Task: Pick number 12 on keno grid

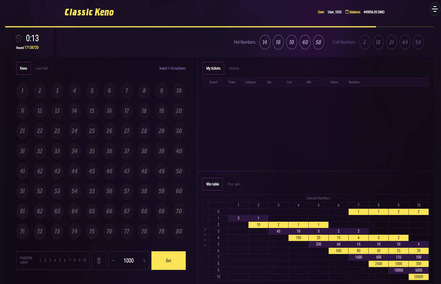Action: click(40, 111)
